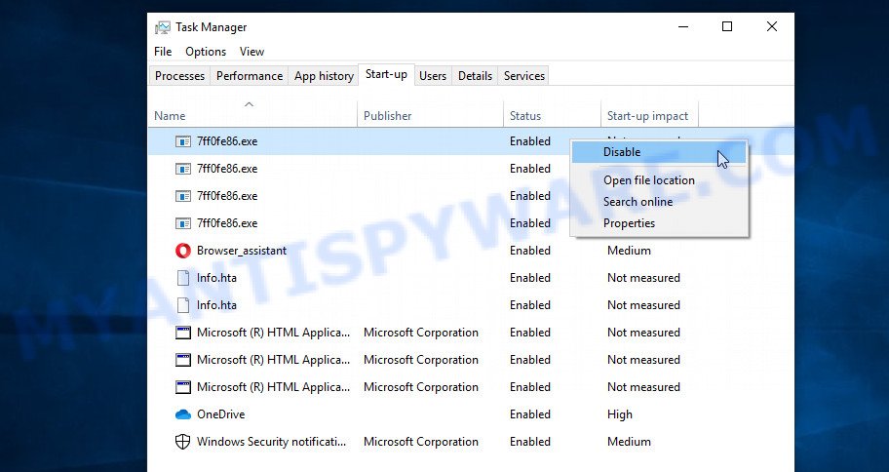Image resolution: width=889 pixels, height=472 pixels.
Task: Click Medium impact in the Browser_assistant row
Action: pos(629,251)
